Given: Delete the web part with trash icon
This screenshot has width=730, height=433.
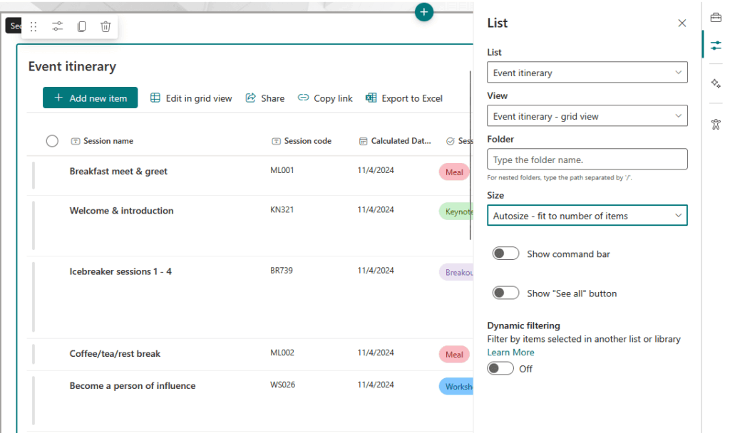Looking at the screenshot, I should 106,26.
